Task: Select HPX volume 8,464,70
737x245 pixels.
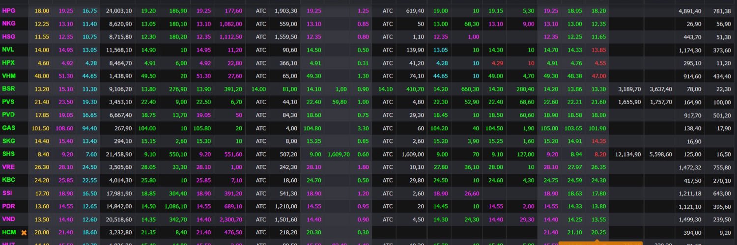Action: click(120, 62)
